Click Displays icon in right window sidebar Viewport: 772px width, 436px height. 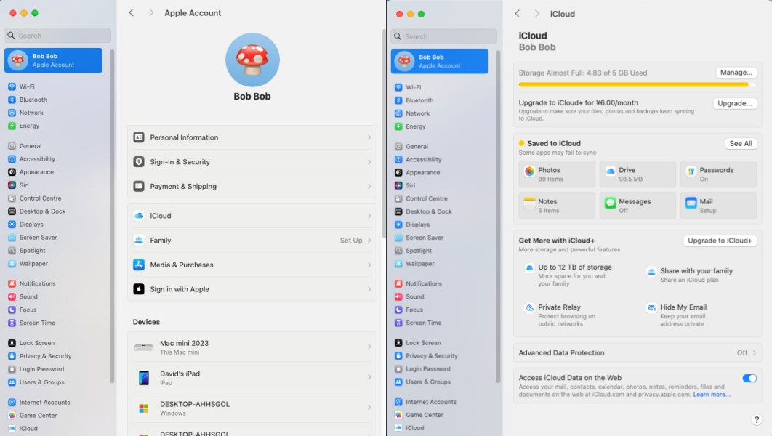coord(398,225)
